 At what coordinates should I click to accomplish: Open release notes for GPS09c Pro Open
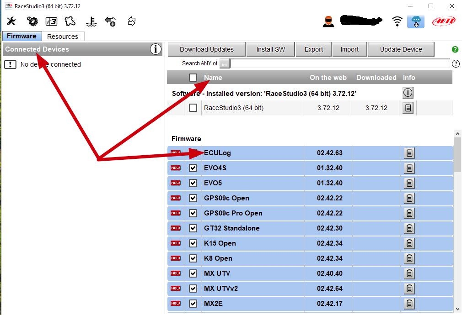409,213
